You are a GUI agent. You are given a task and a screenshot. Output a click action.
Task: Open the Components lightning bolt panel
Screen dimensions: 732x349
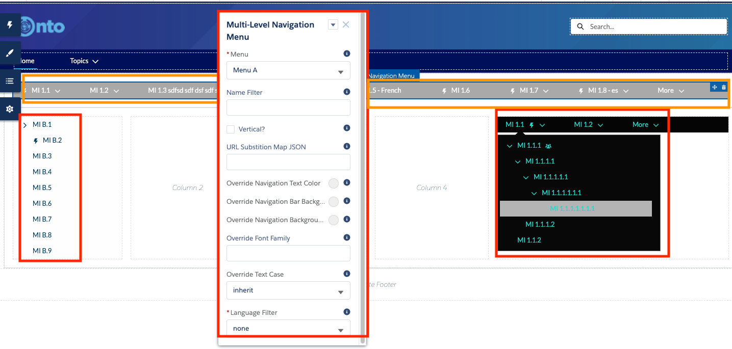pos(10,24)
